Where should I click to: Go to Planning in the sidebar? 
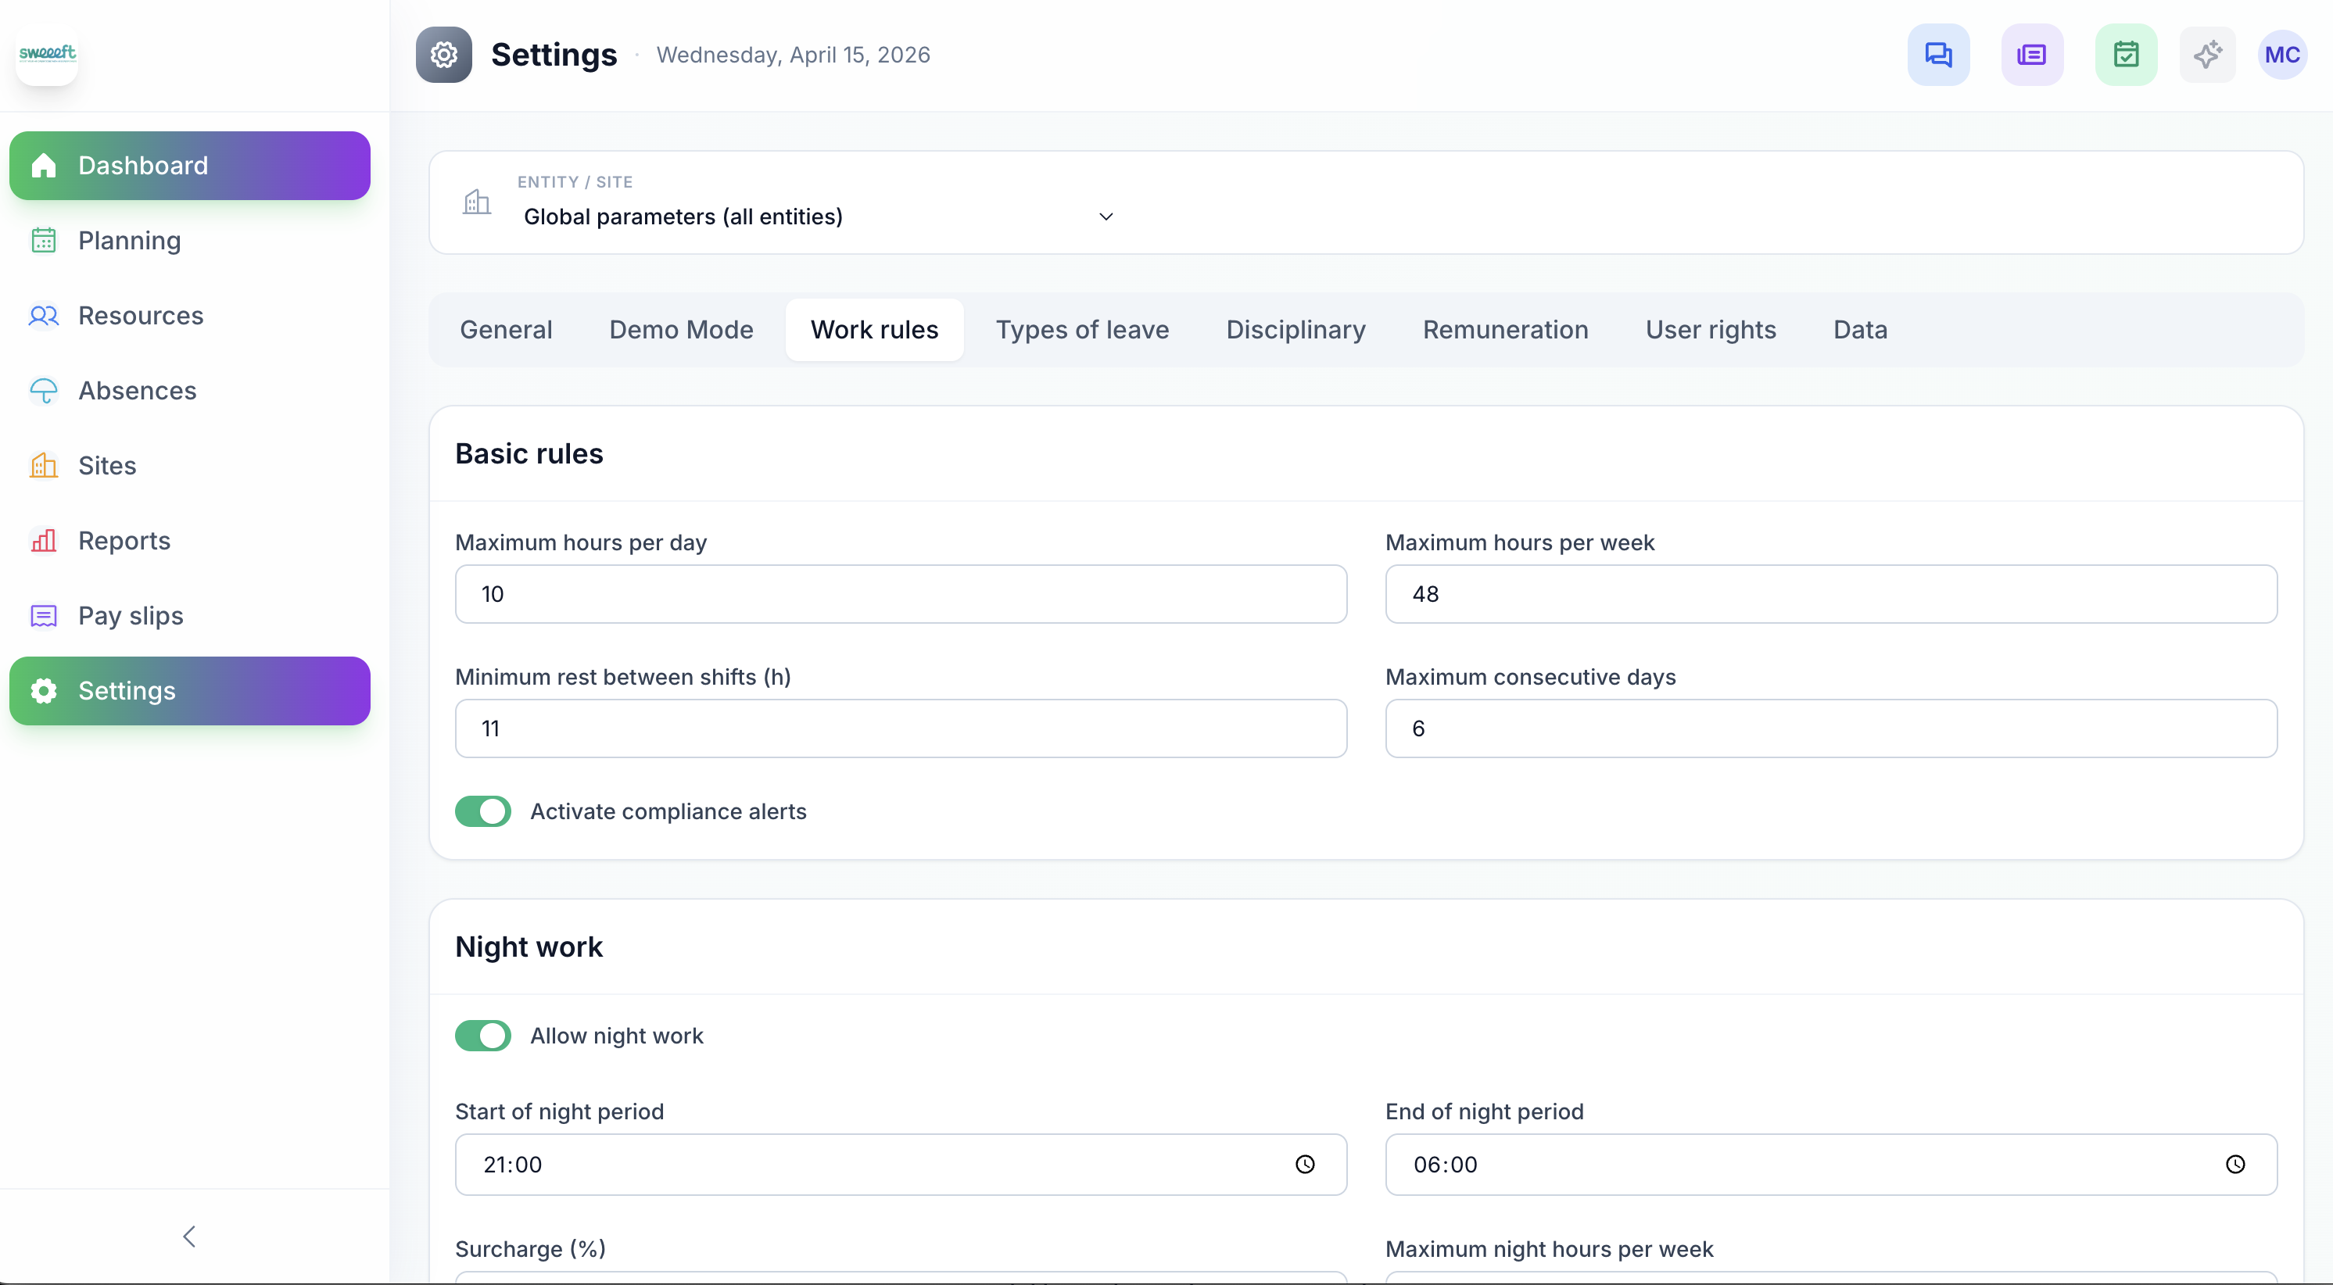(130, 241)
